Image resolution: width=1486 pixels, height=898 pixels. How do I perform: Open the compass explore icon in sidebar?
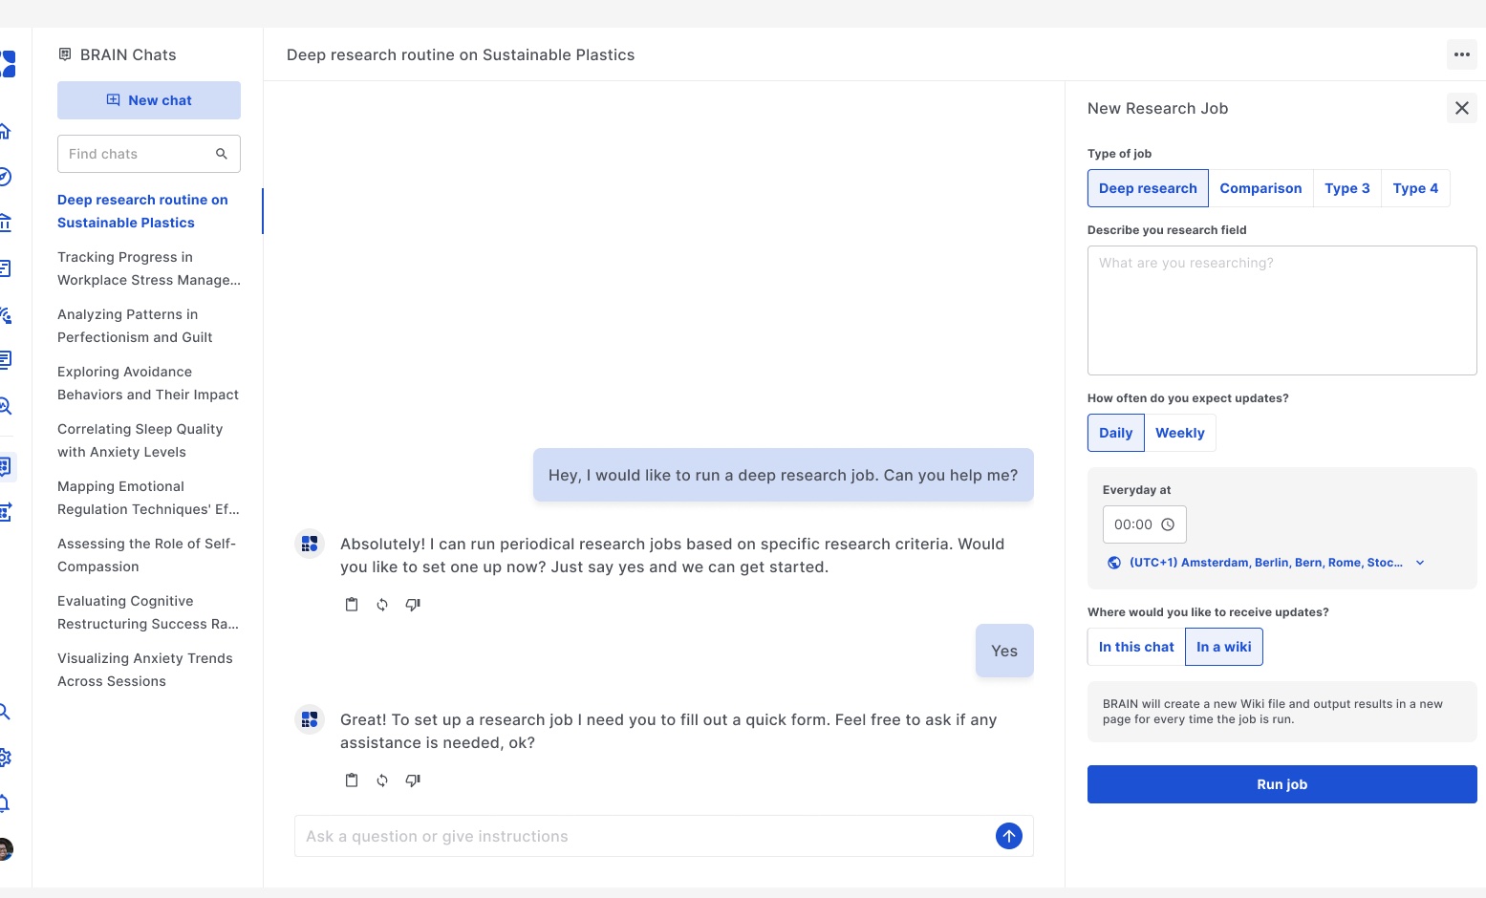(5, 177)
